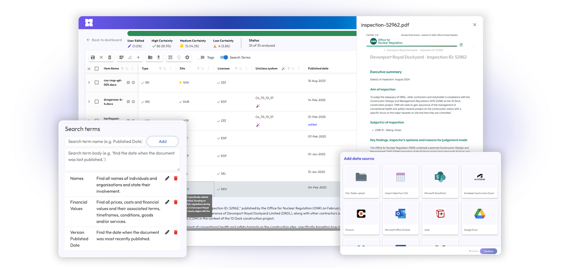Screen dimensions: 562x268
Task: Enable the Tags toggle
Action: 201,58
